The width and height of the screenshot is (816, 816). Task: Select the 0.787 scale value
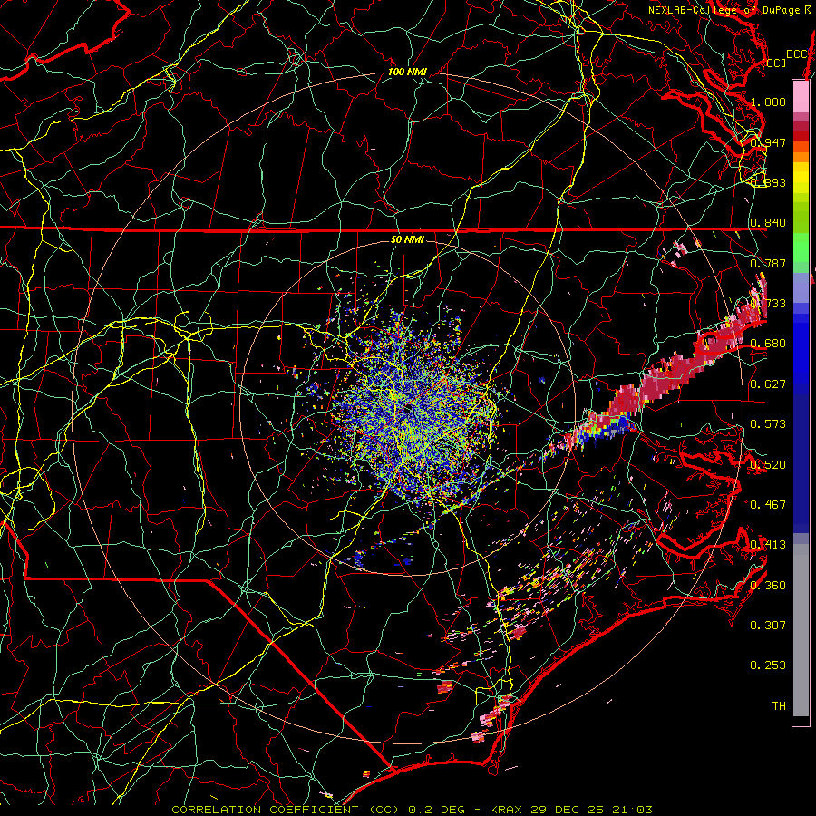[768, 263]
